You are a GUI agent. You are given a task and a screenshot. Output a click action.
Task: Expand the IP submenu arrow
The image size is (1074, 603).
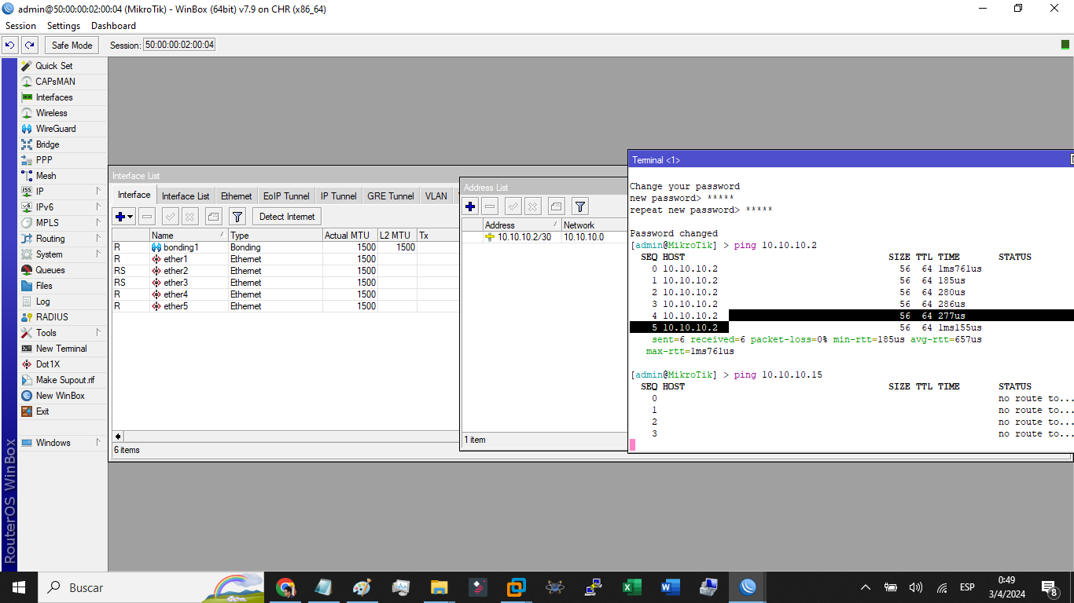tap(98, 192)
